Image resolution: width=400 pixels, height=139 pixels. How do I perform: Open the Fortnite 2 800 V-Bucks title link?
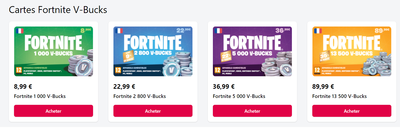coord(139,96)
